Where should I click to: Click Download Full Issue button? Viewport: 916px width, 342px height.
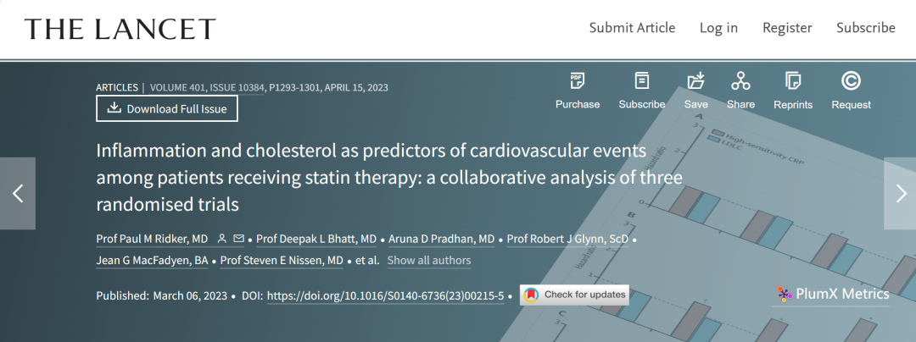pyautogui.click(x=167, y=108)
